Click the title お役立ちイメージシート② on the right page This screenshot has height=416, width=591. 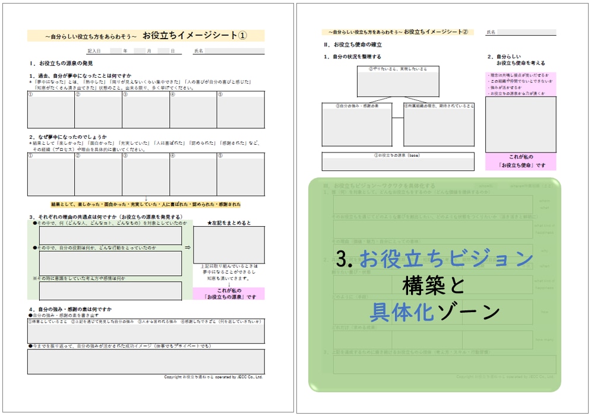point(436,32)
